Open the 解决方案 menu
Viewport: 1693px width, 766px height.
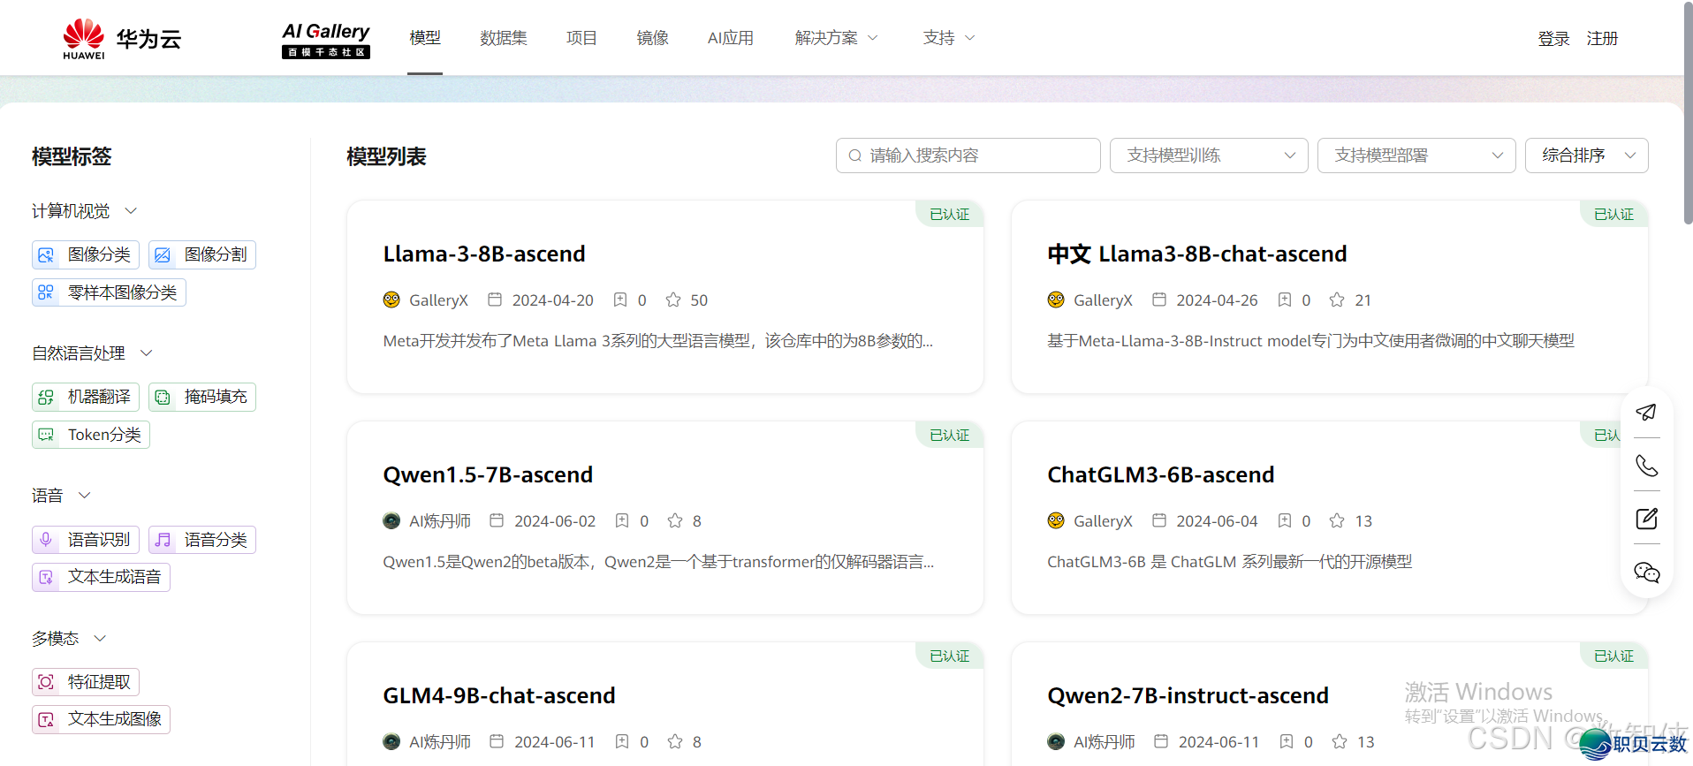pyautogui.click(x=835, y=38)
